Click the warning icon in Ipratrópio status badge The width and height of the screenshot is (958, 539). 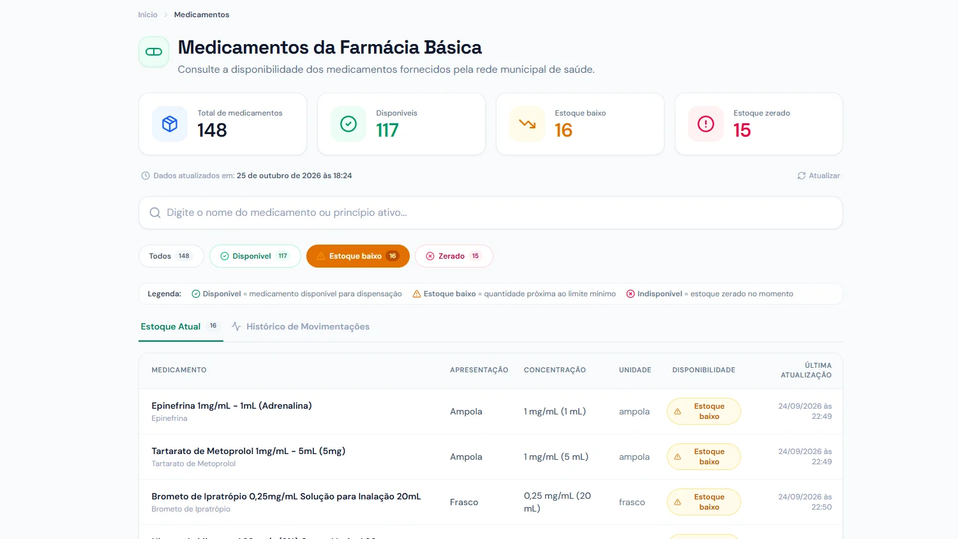click(678, 502)
